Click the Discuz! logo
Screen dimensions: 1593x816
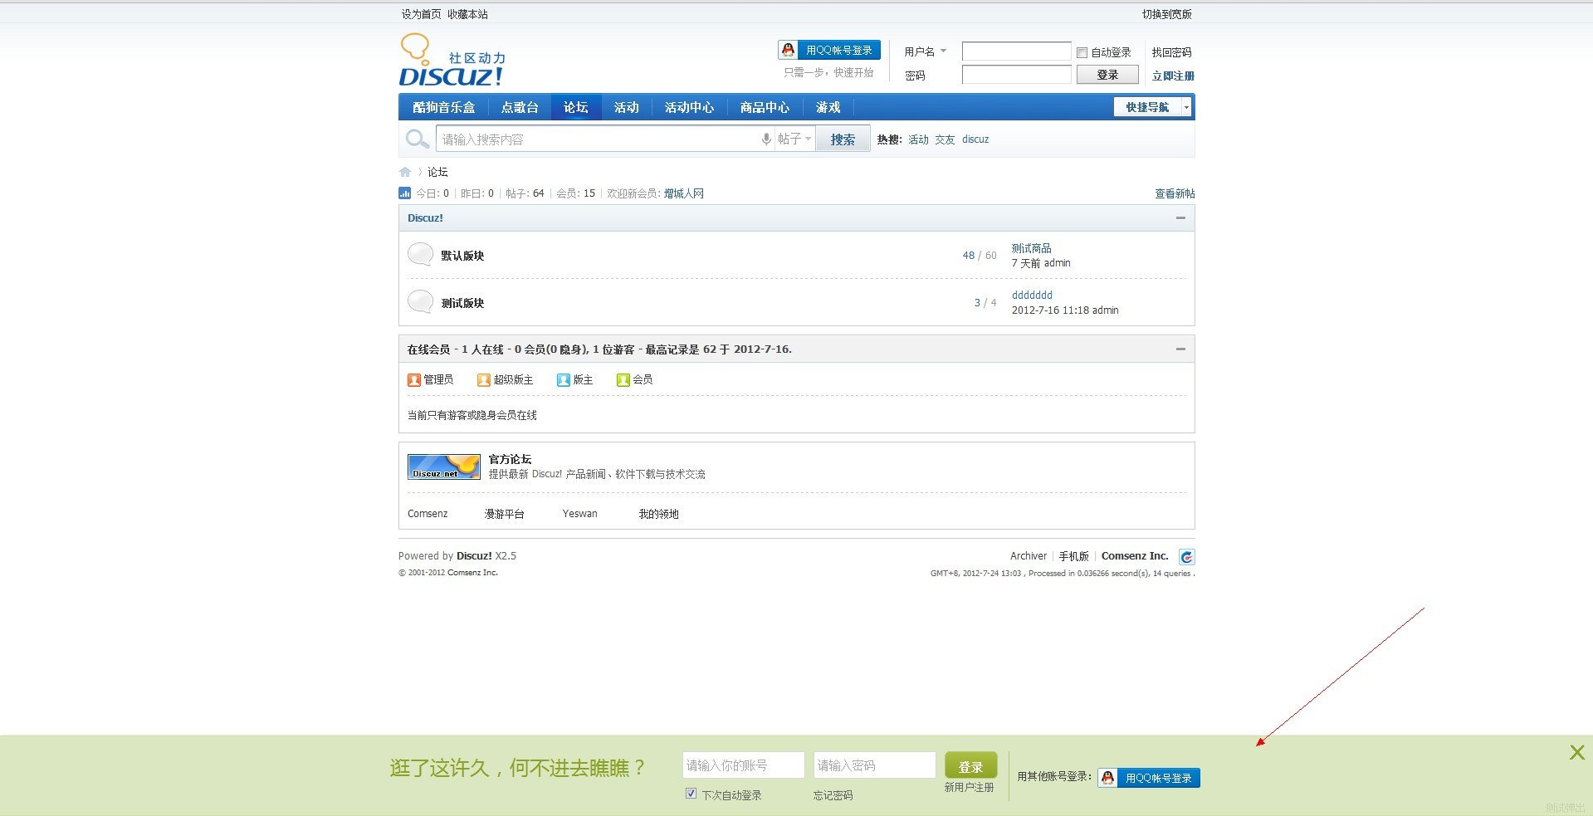click(452, 60)
